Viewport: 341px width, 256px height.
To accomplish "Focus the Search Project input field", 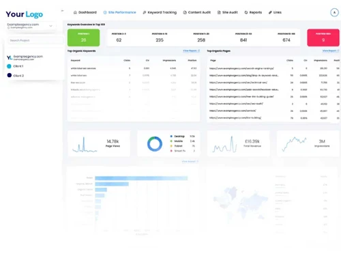I will click(x=35, y=40).
